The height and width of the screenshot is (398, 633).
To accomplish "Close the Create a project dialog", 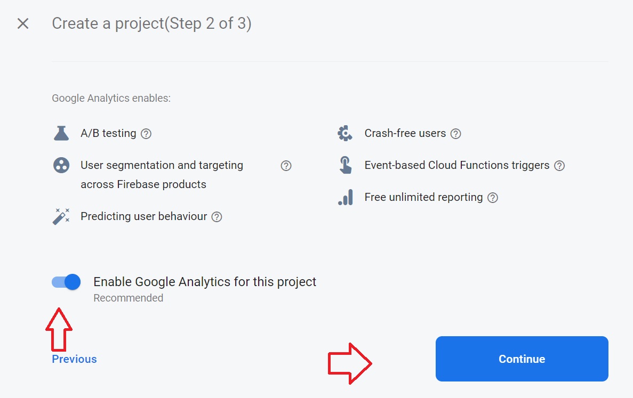I will [23, 23].
